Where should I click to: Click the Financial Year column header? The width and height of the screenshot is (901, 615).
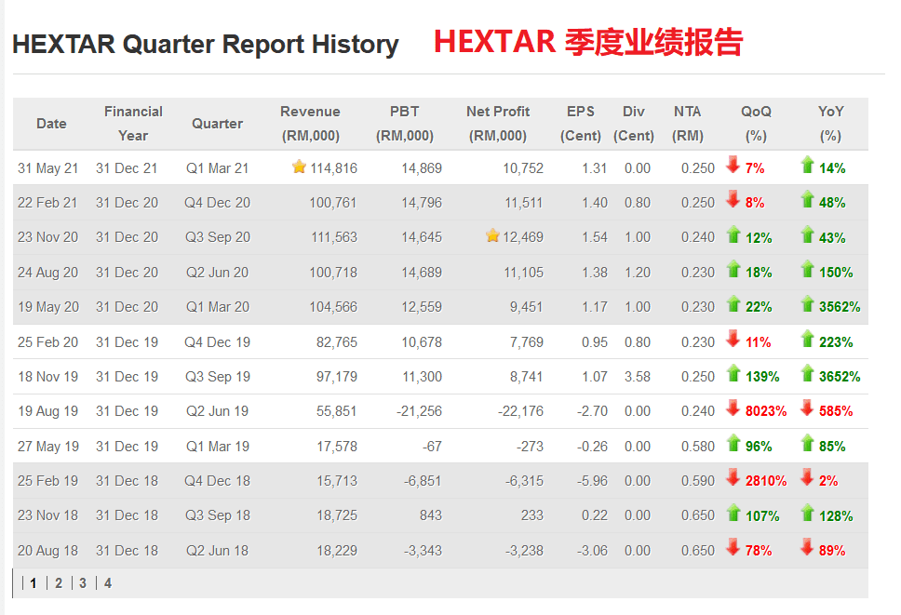coord(133,124)
